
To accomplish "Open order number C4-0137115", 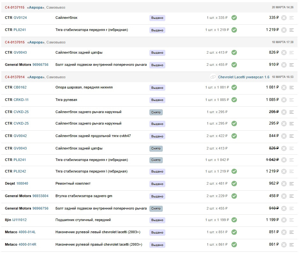I will [15, 7].
